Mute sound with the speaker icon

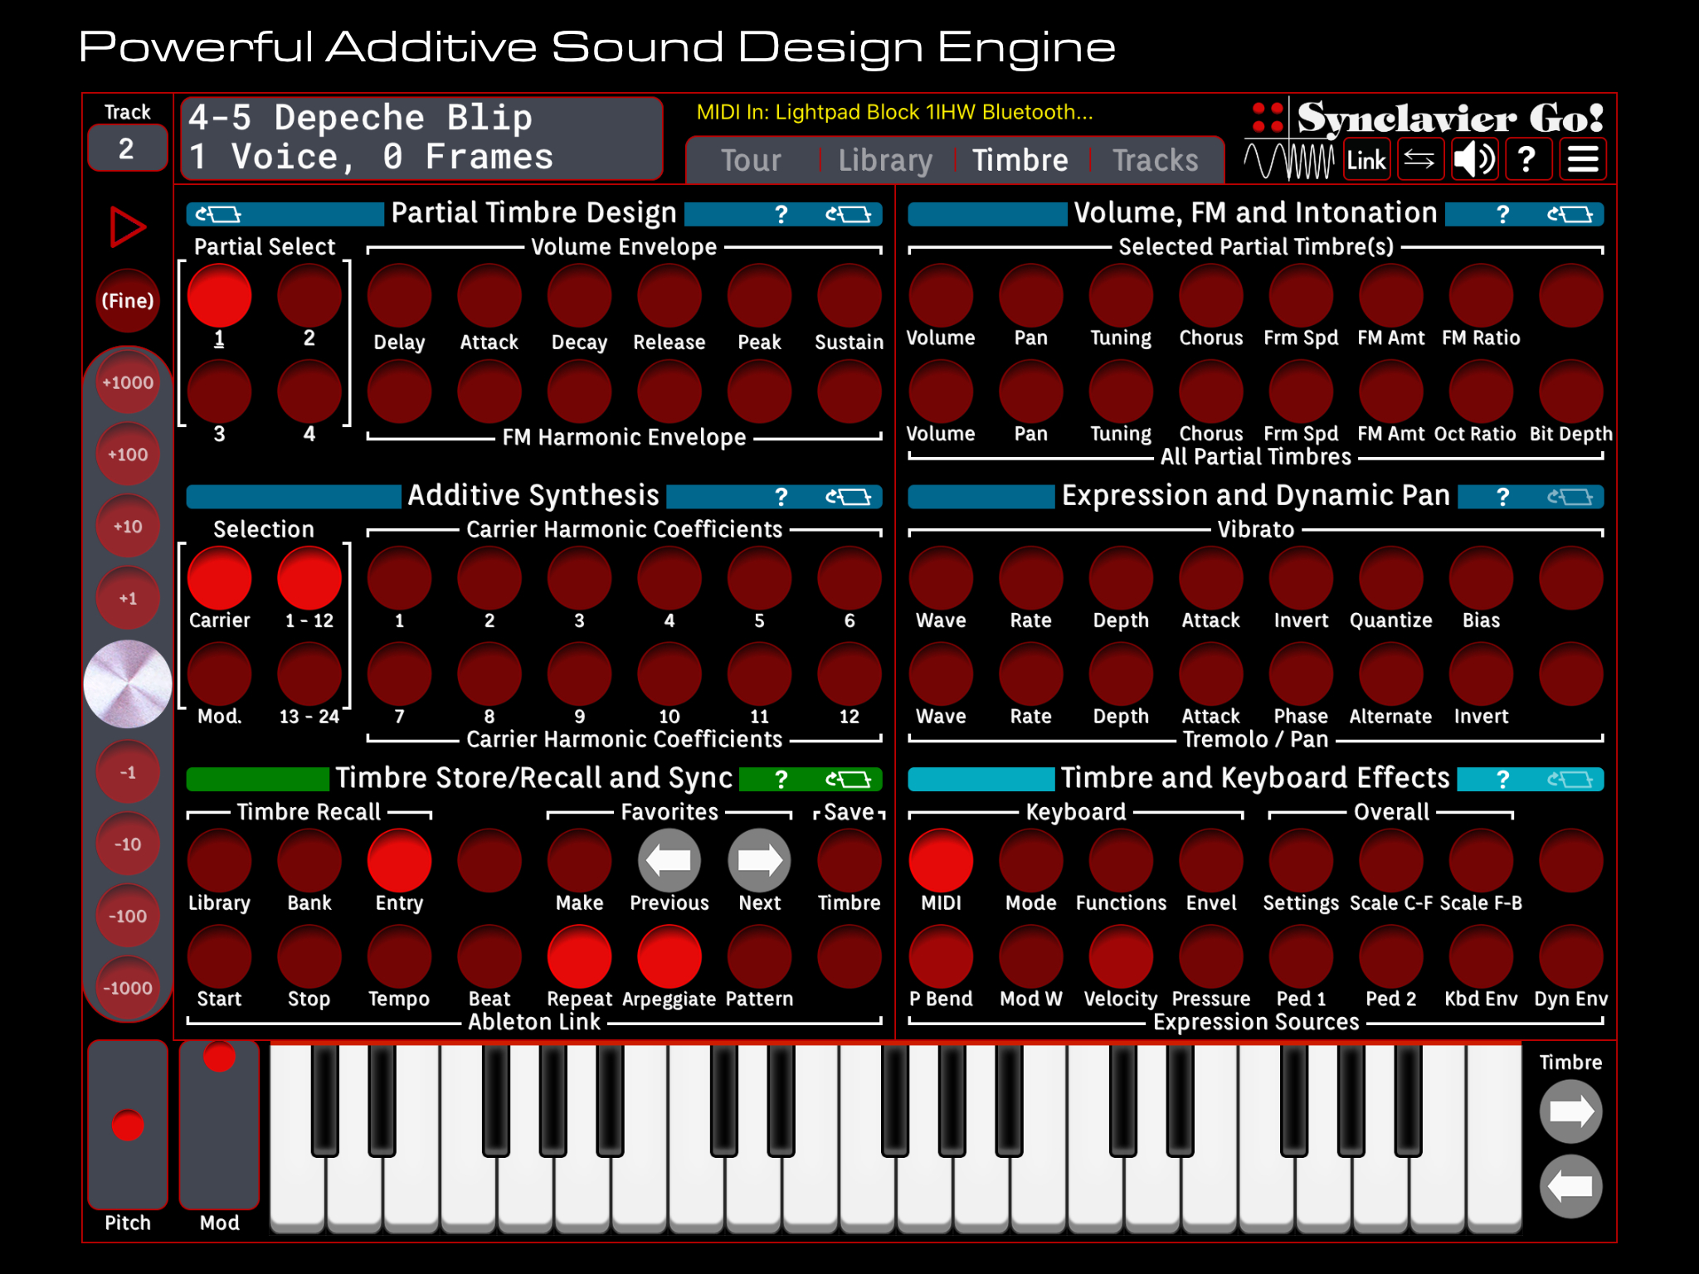[x=1474, y=159]
